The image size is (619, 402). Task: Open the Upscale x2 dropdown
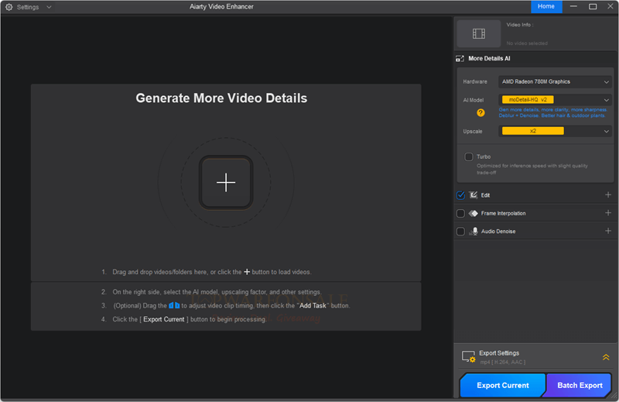click(555, 131)
